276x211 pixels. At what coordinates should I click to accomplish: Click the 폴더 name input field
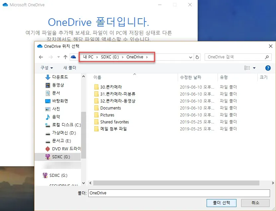tap(179, 193)
